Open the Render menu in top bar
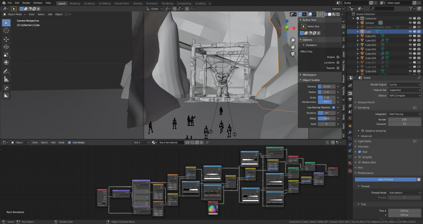Screen dimensions: 423x224 pyautogui.click(x=26, y=3)
